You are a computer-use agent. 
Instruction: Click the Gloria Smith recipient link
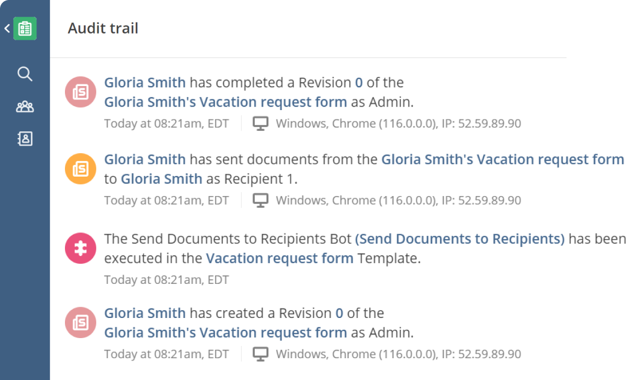click(x=161, y=179)
